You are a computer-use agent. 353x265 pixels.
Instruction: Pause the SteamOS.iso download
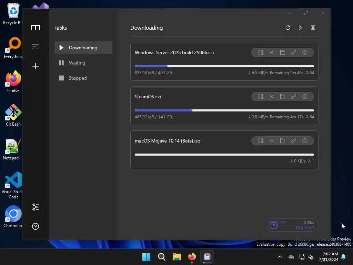click(x=261, y=97)
